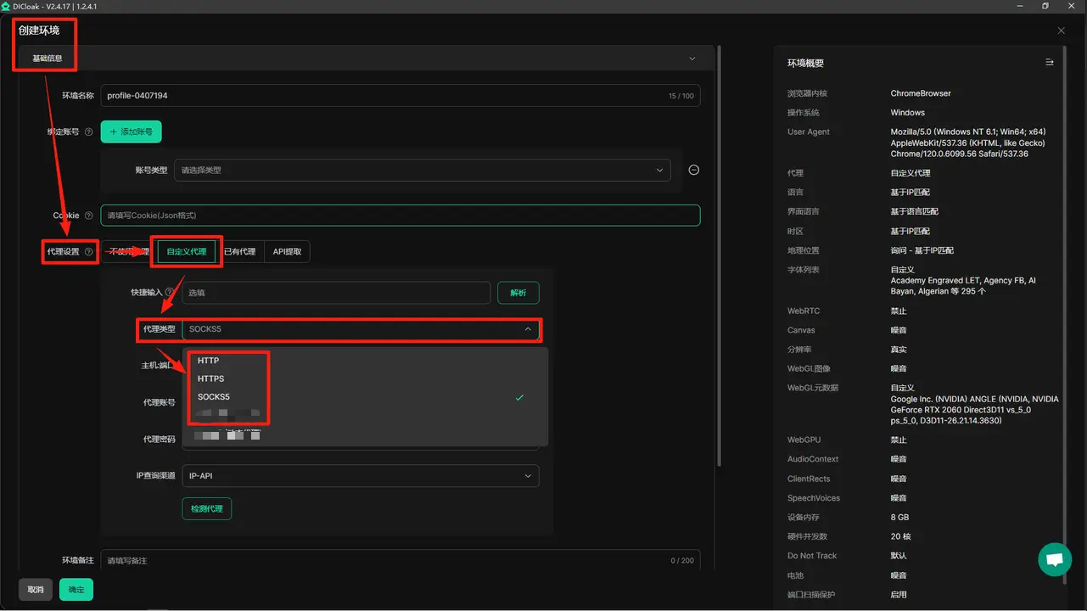Toggle the 环境概要 panel menu icon
The image size is (1087, 611).
tap(1049, 63)
